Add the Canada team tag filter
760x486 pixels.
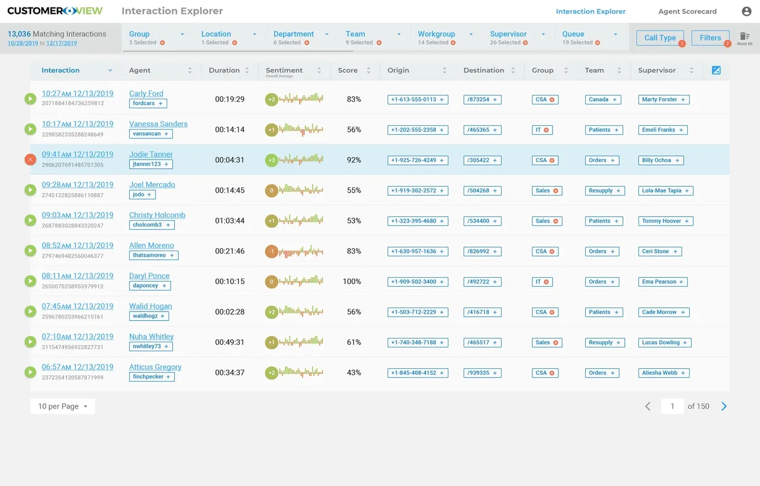point(603,99)
